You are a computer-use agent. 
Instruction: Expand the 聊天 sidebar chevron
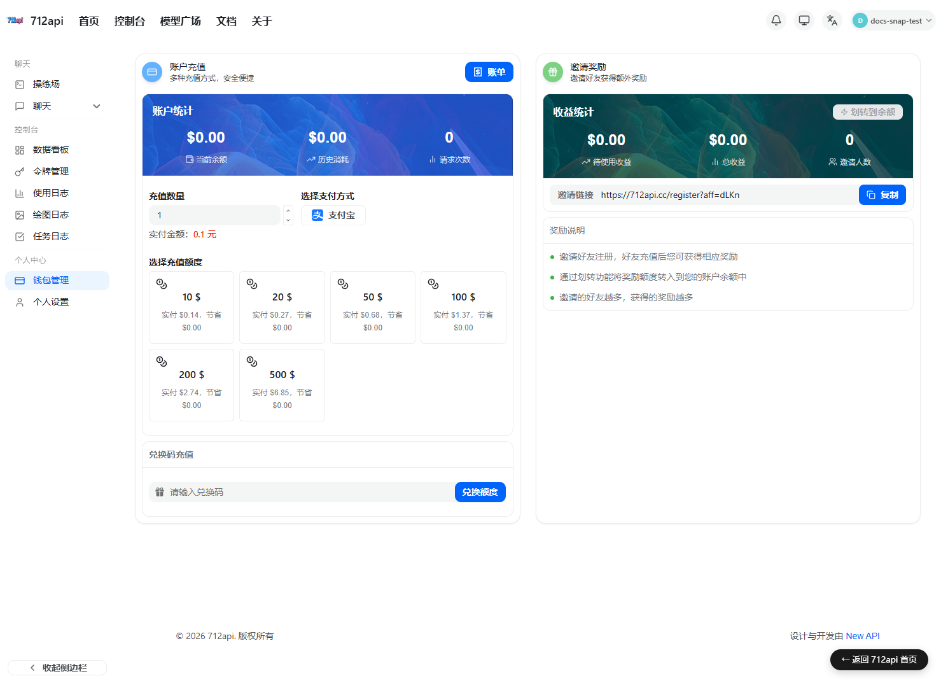pyautogui.click(x=97, y=106)
